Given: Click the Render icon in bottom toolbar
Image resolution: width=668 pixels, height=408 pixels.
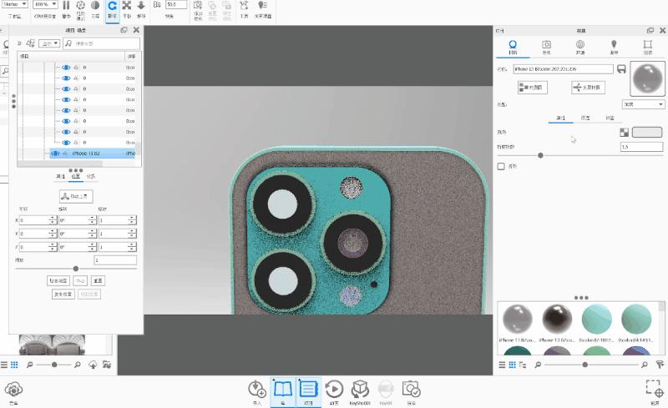Looking at the screenshot, I should click(411, 389).
